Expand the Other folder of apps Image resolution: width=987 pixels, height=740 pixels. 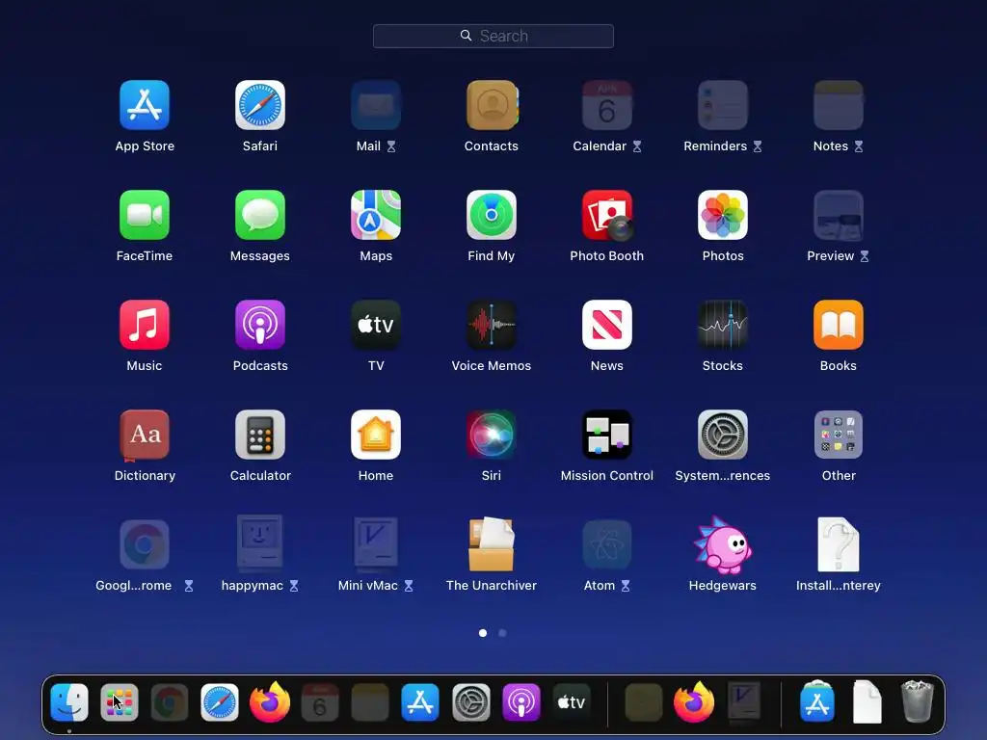839,435
